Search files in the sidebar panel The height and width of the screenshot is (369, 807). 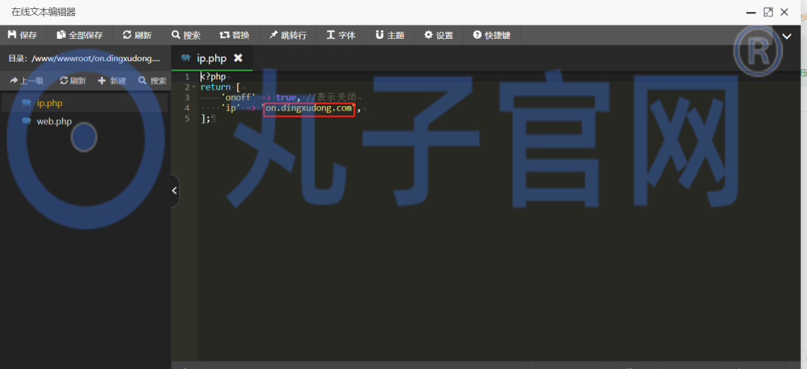point(152,81)
